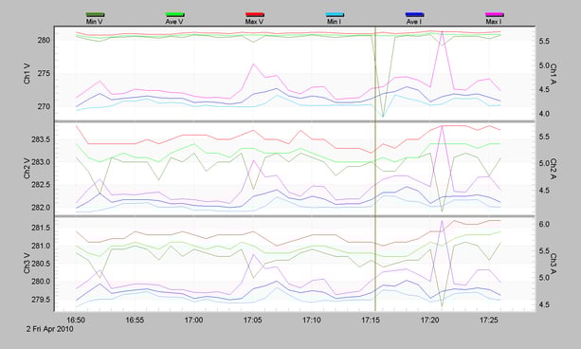581x349 pixels.
Task: Click the Ch1 A right axis label
Action: tap(554, 74)
